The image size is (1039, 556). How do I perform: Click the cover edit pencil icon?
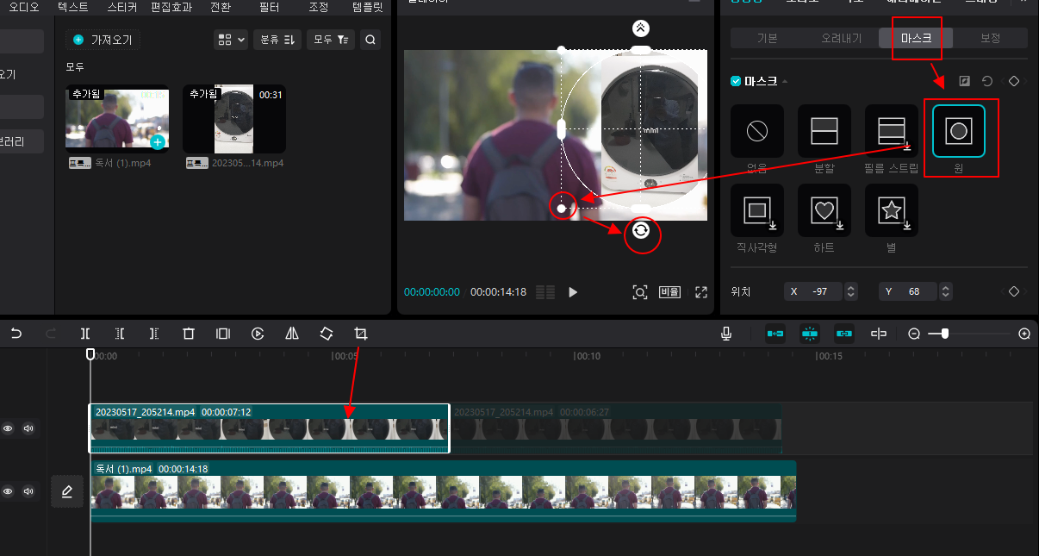click(67, 491)
